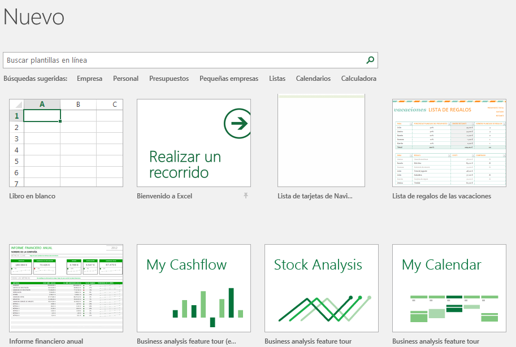Viewport: 516px width, 347px height.
Task: Select the Empresa suggested search
Action: (x=89, y=79)
